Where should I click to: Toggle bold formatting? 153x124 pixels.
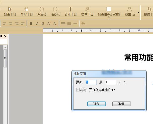point(31,23)
